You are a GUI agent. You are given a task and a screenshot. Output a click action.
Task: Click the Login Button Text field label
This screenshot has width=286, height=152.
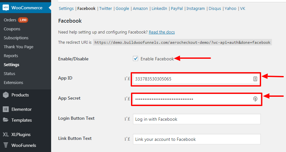[x=76, y=118]
